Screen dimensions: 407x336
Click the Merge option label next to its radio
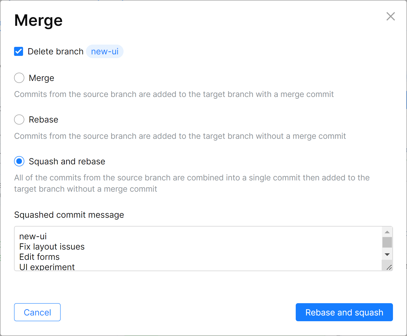click(41, 78)
